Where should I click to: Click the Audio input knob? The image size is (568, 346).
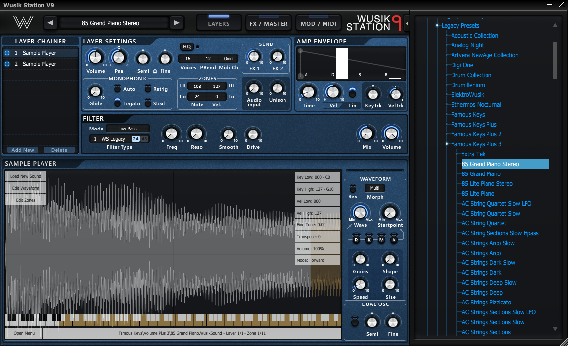pos(254,88)
